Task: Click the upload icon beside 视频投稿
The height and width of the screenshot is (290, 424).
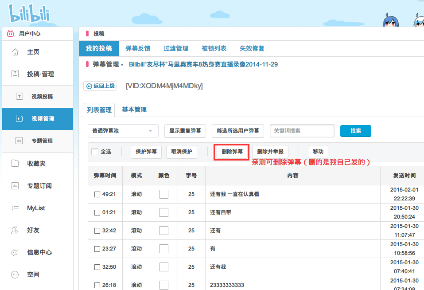Action: click(19, 96)
